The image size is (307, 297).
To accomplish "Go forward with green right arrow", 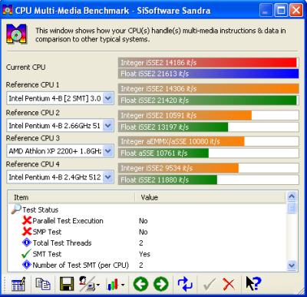I will (x=161, y=284).
